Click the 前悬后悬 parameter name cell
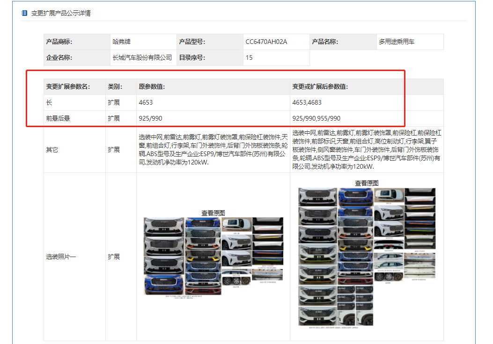 click(74, 118)
